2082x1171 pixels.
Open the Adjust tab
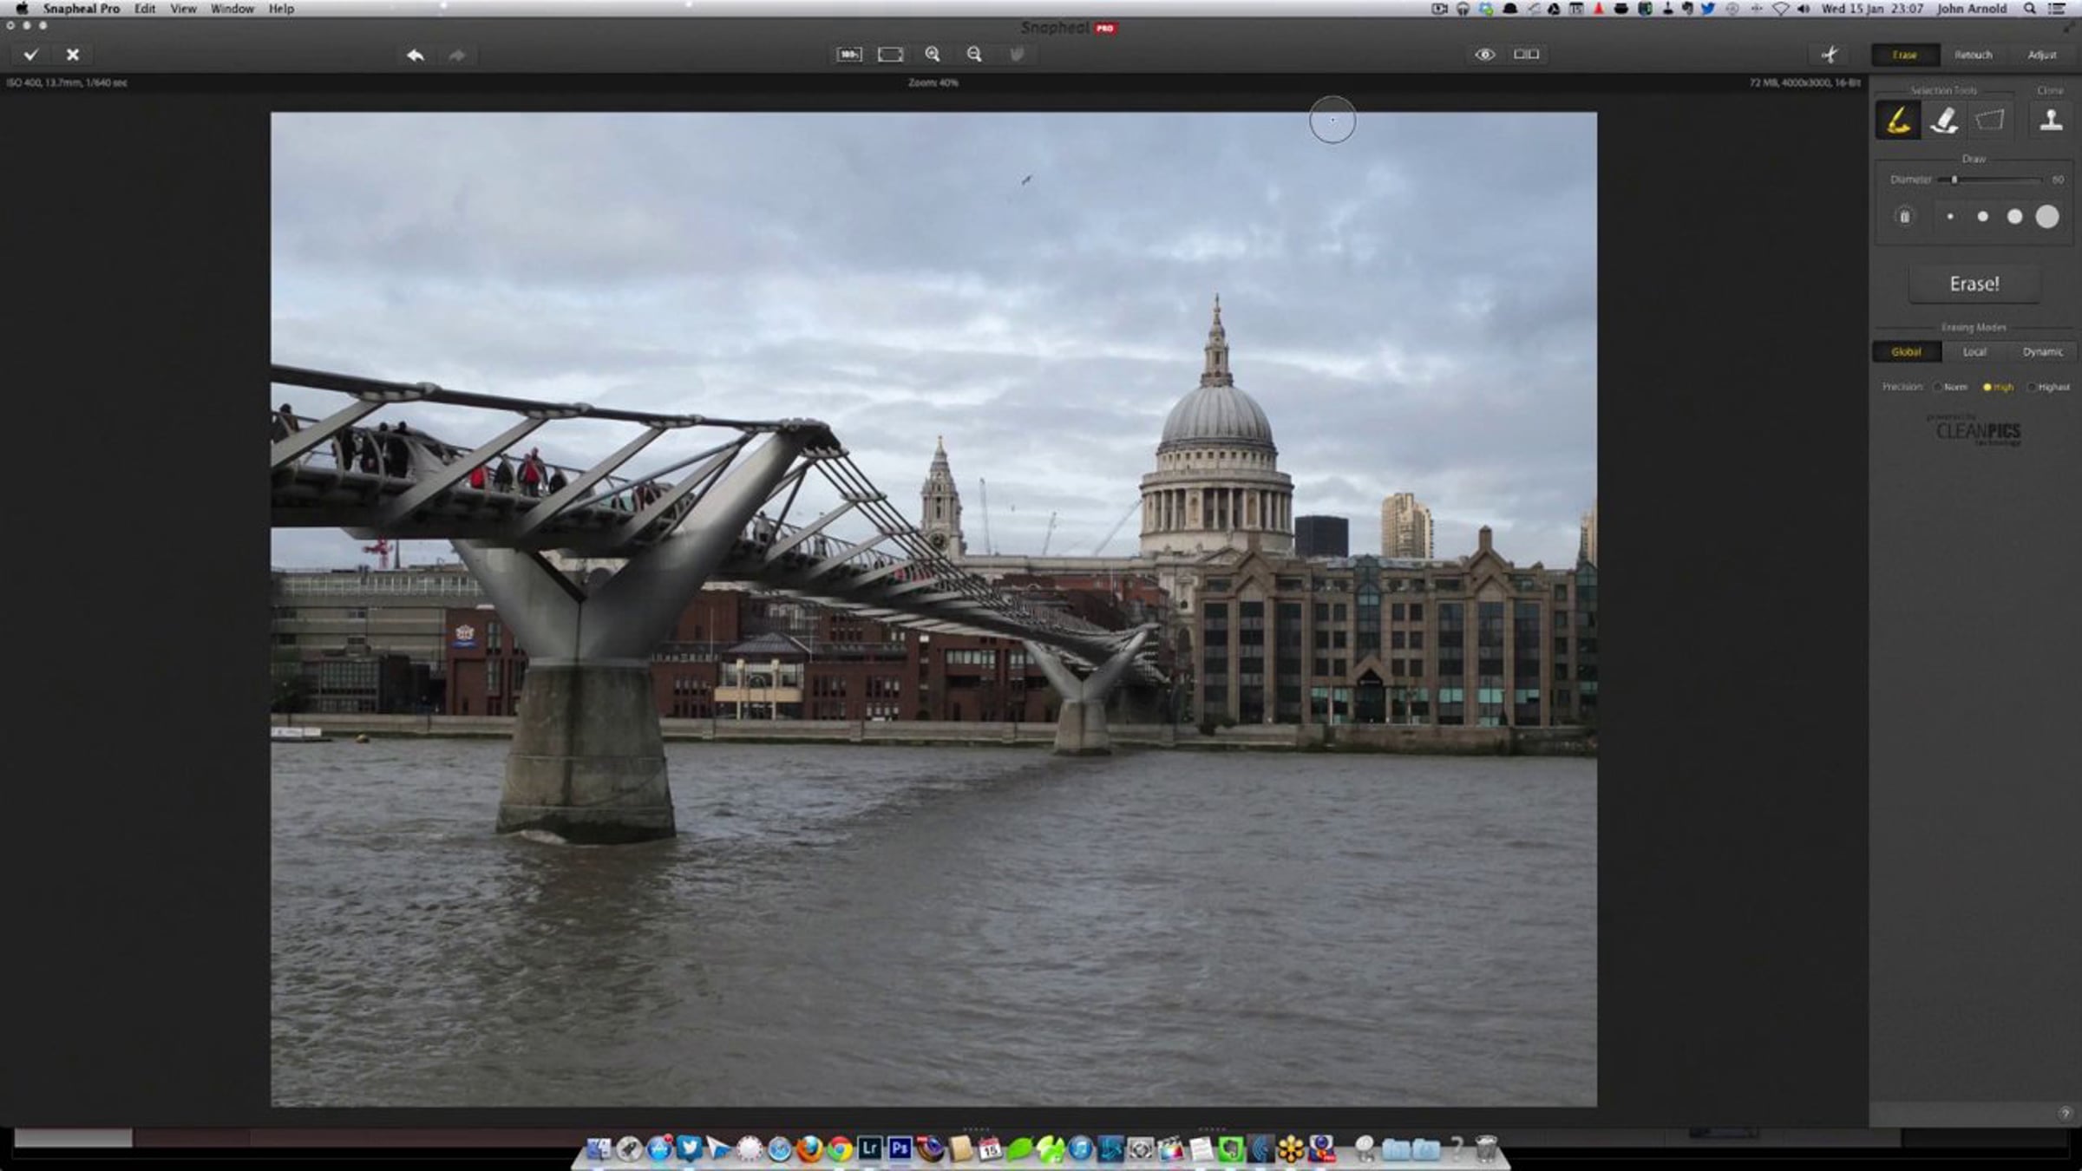coord(2041,55)
